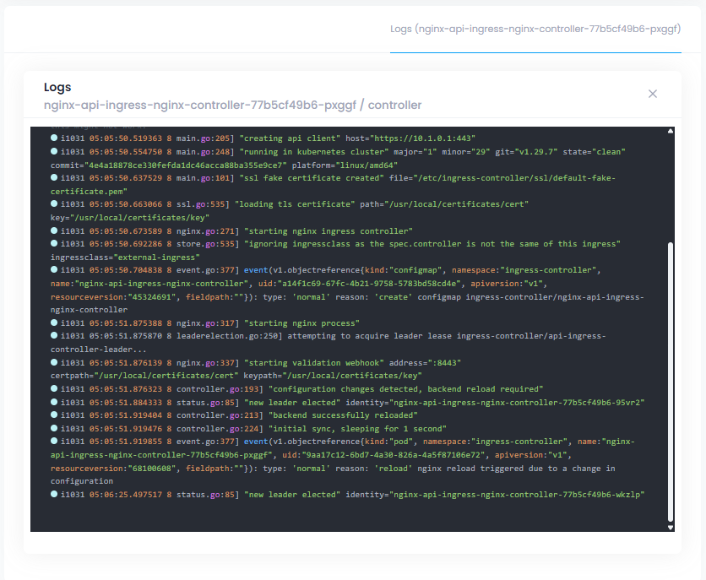The image size is (706, 580).
Task: Click bullet dot beside "creating api client" entry
Action: click(54, 138)
